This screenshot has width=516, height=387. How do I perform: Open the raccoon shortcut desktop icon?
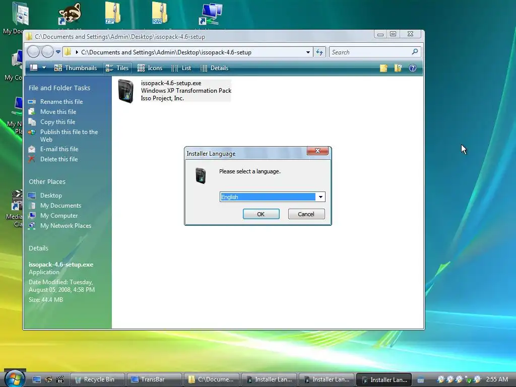[69, 14]
